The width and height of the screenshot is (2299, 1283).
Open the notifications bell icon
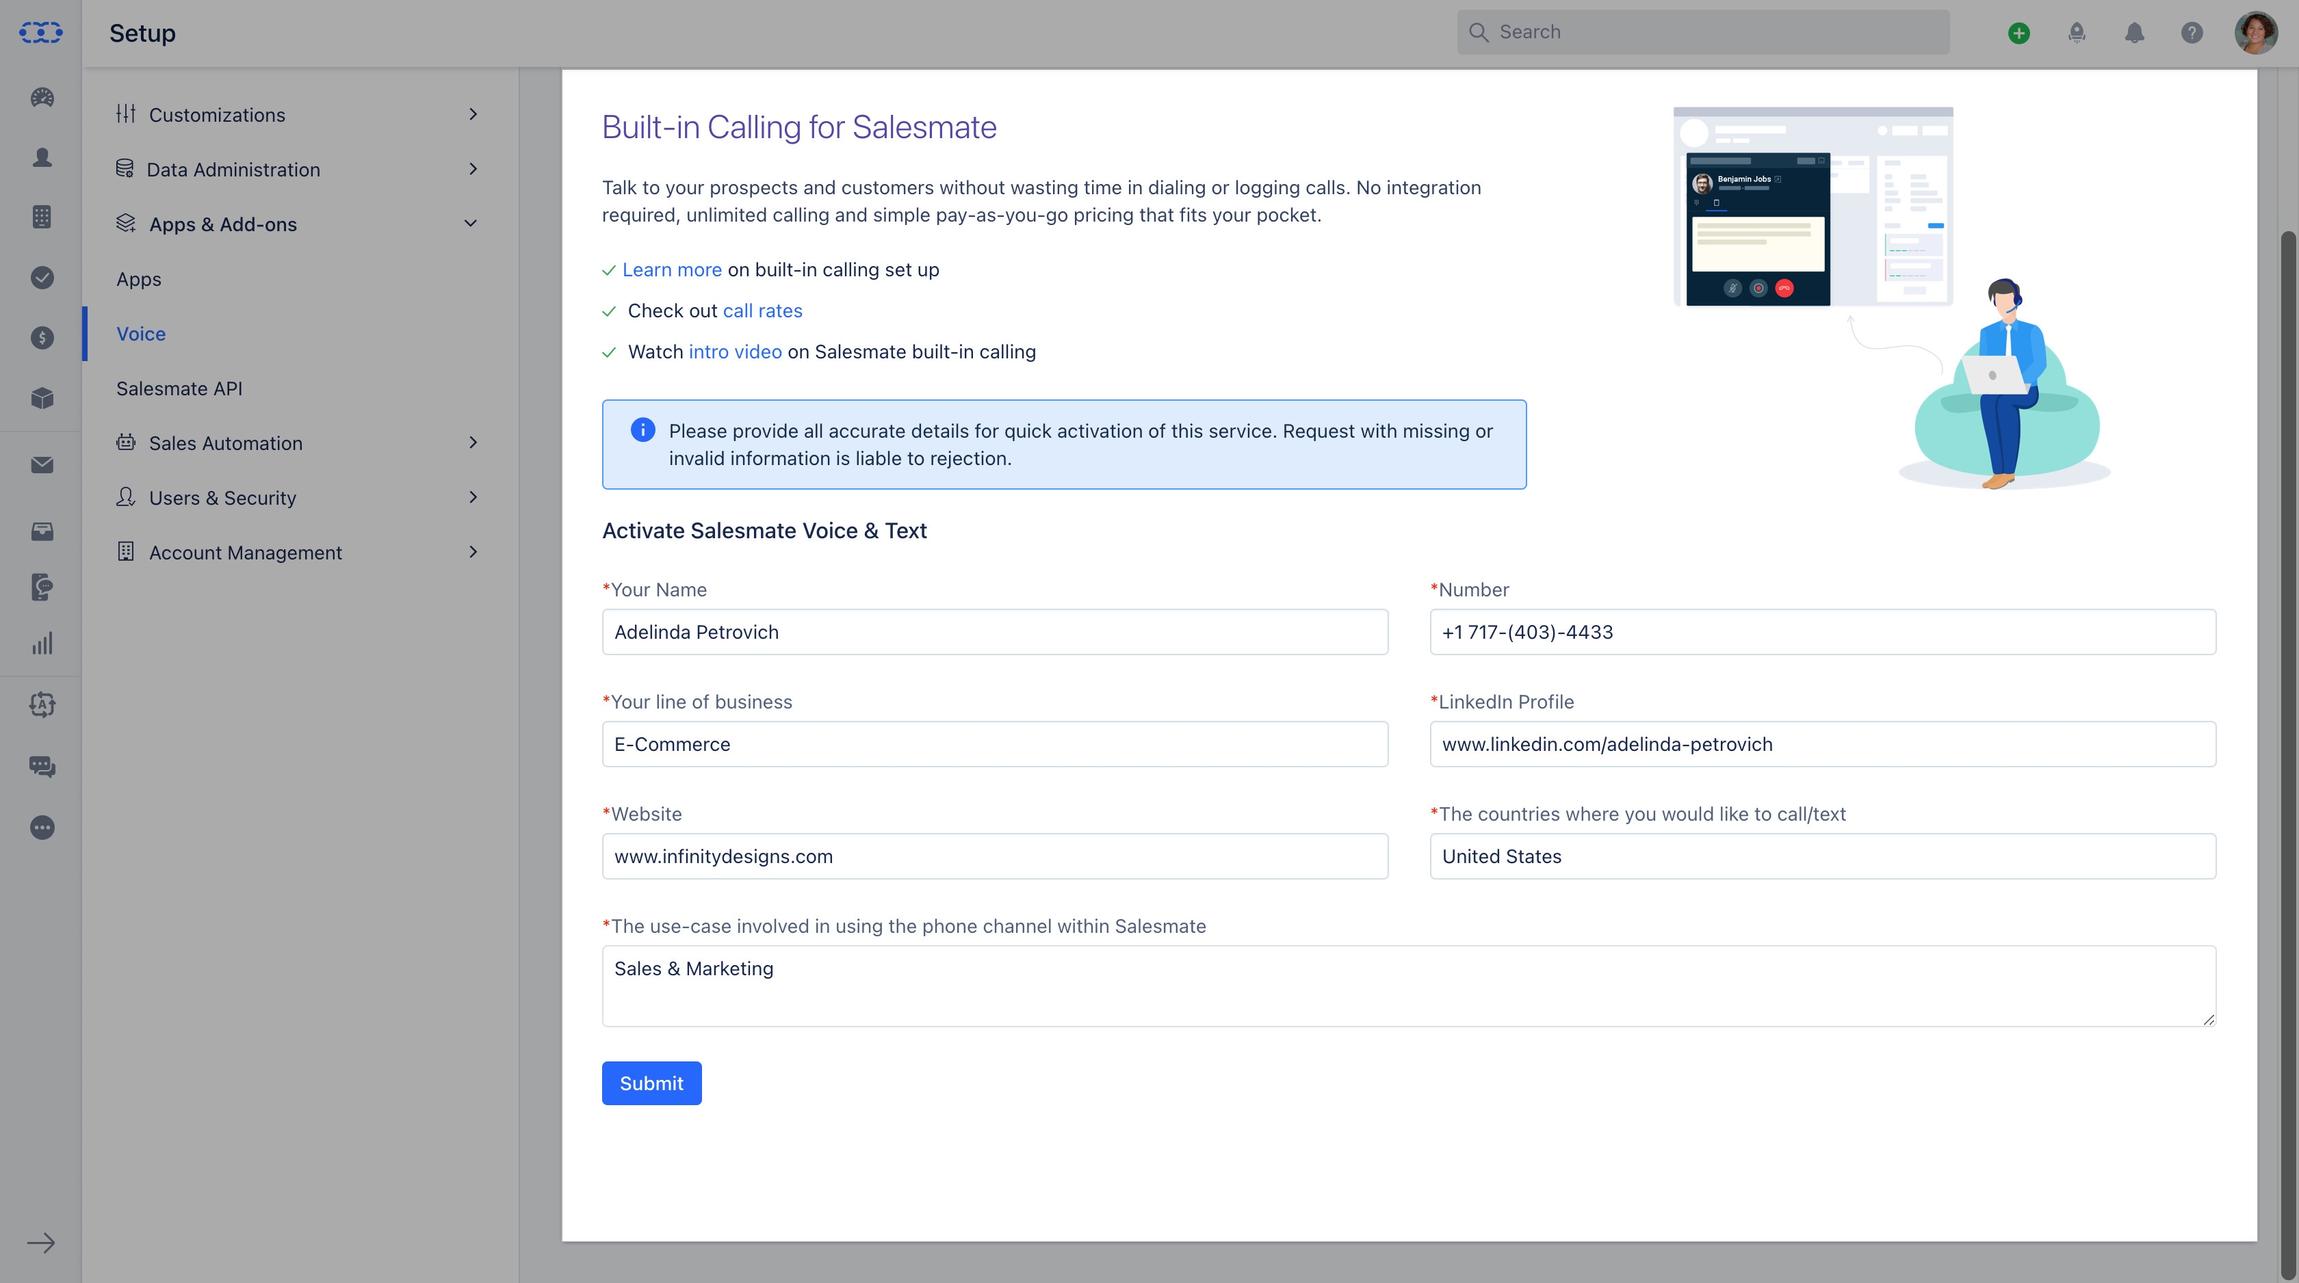point(2134,33)
